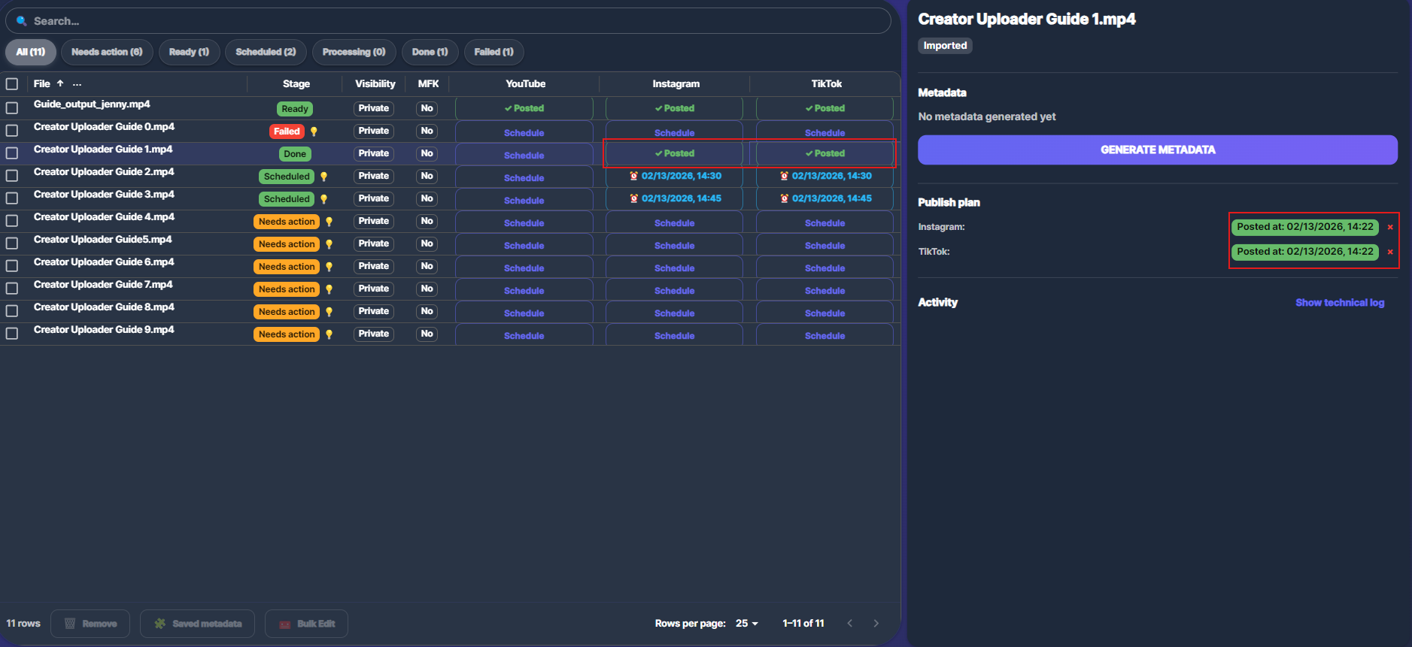The height and width of the screenshot is (647, 1412).
Task: Switch to the Needs action (6) filter tab
Action: 107,52
